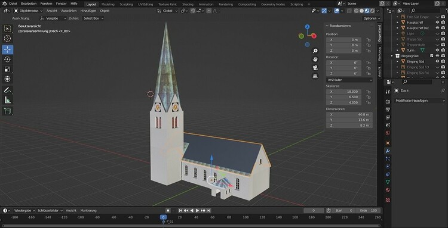Open the Wiedergabe timeline menu
Image resolution: width=448 pixels, height=228 pixels.
[x=24, y=211]
